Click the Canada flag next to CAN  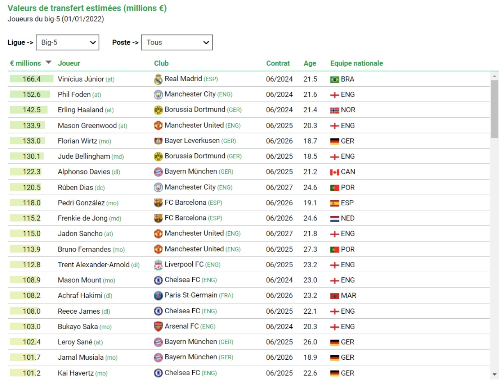[335, 172]
